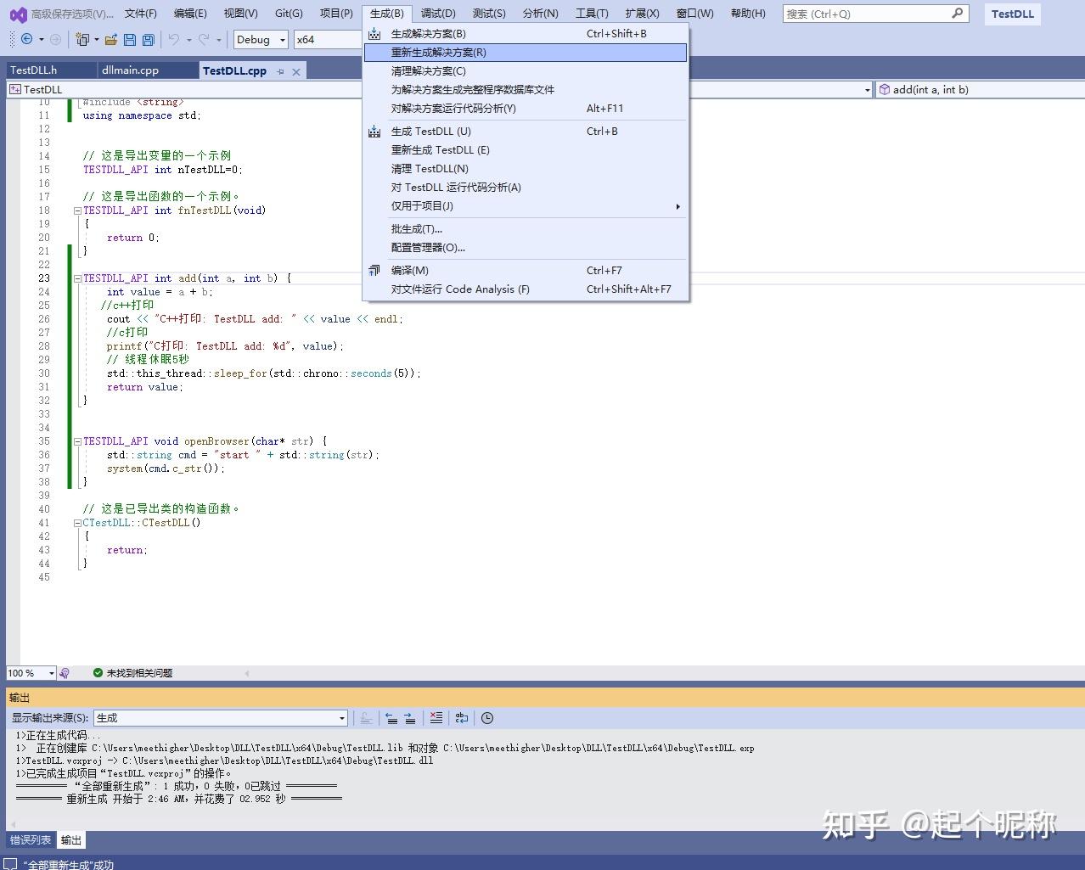Click the build solution icon in menu
The height and width of the screenshot is (870, 1085).
tap(374, 34)
